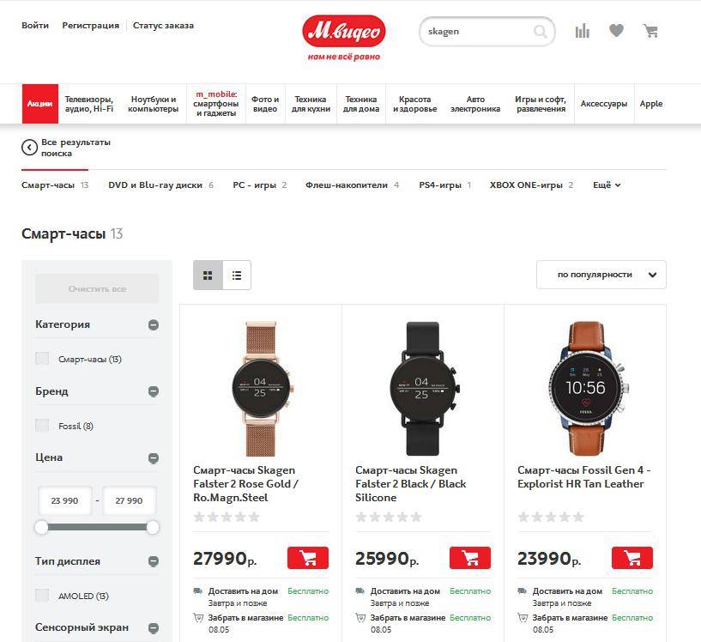Check the Смарт-часы category checkbox
This screenshot has height=642, width=701.
(x=42, y=359)
